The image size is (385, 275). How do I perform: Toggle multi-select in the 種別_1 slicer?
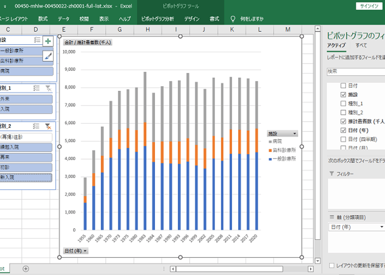coord(36,88)
